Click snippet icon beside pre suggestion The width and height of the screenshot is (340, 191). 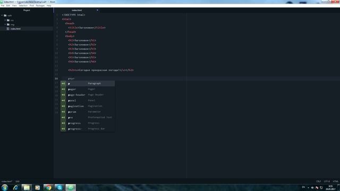[x=63, y=117]
